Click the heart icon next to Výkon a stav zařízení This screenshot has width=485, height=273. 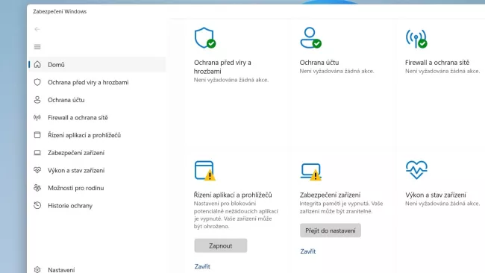pyautogui.click(x=37, y=170)
